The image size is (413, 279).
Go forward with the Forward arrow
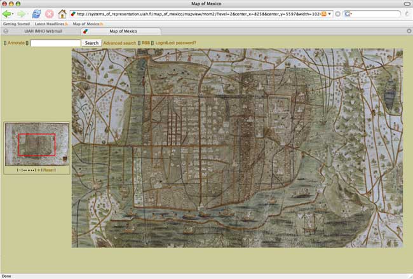tap(21, 14)
